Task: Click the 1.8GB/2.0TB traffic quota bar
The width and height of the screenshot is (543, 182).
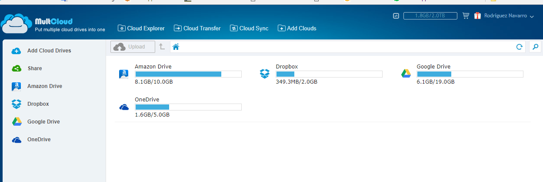Action: [x=430, y=16]
